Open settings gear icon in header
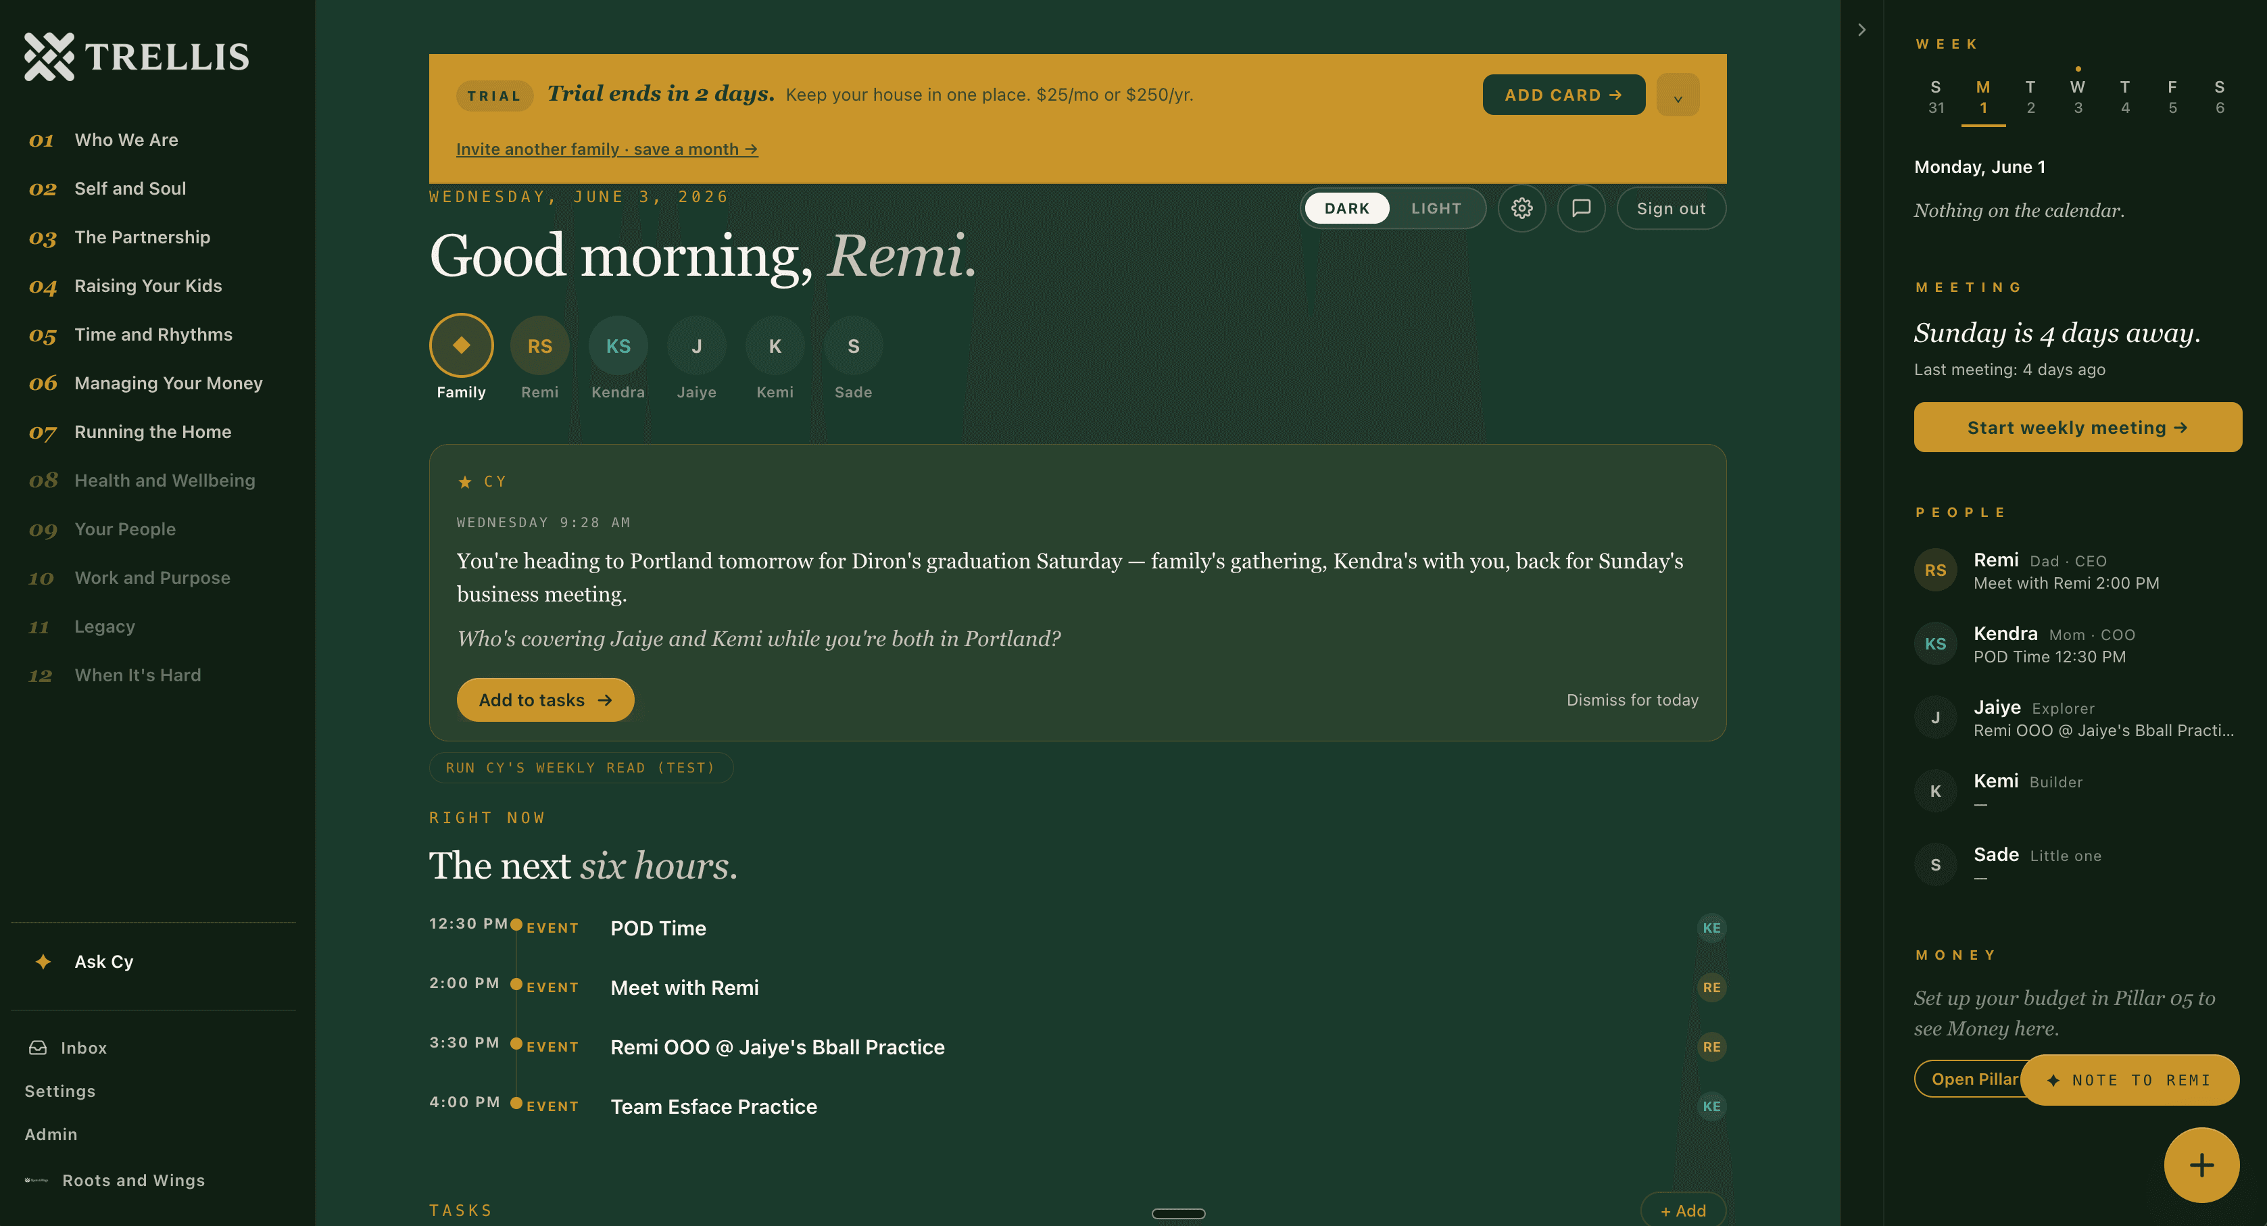This screenshot has width=2267, height=1226. (1521, 209)
